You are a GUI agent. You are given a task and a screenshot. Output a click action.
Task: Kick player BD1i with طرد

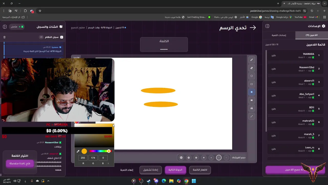(x=273, y=109)
